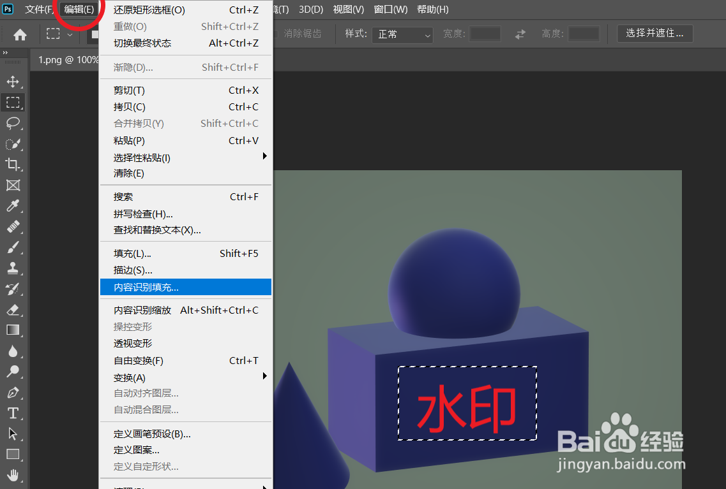This screenshot has height=489, width=726.
Task: Select the Clone Stamp tool
Action: (13, 268)
